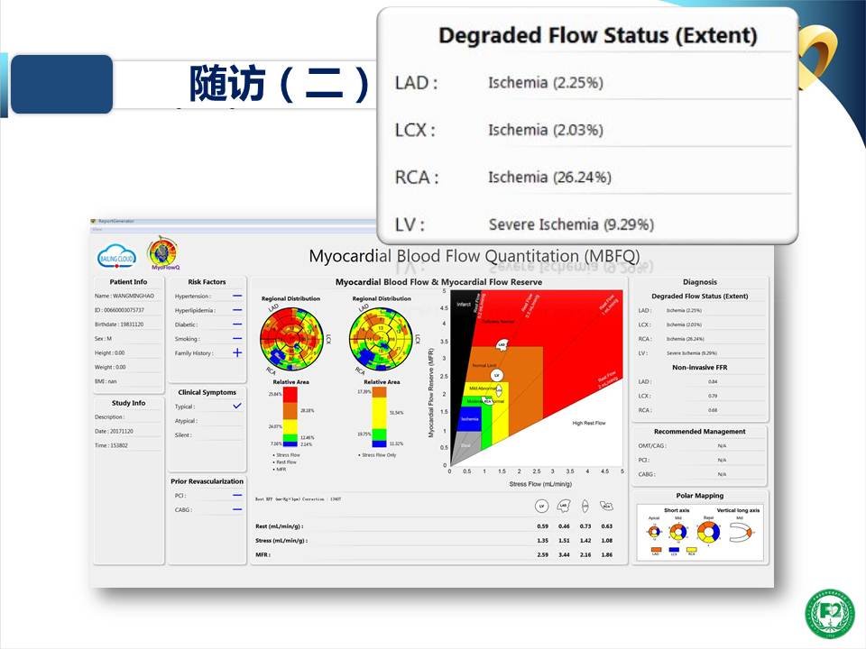Open the ReportGenerator window title icon

93,222
